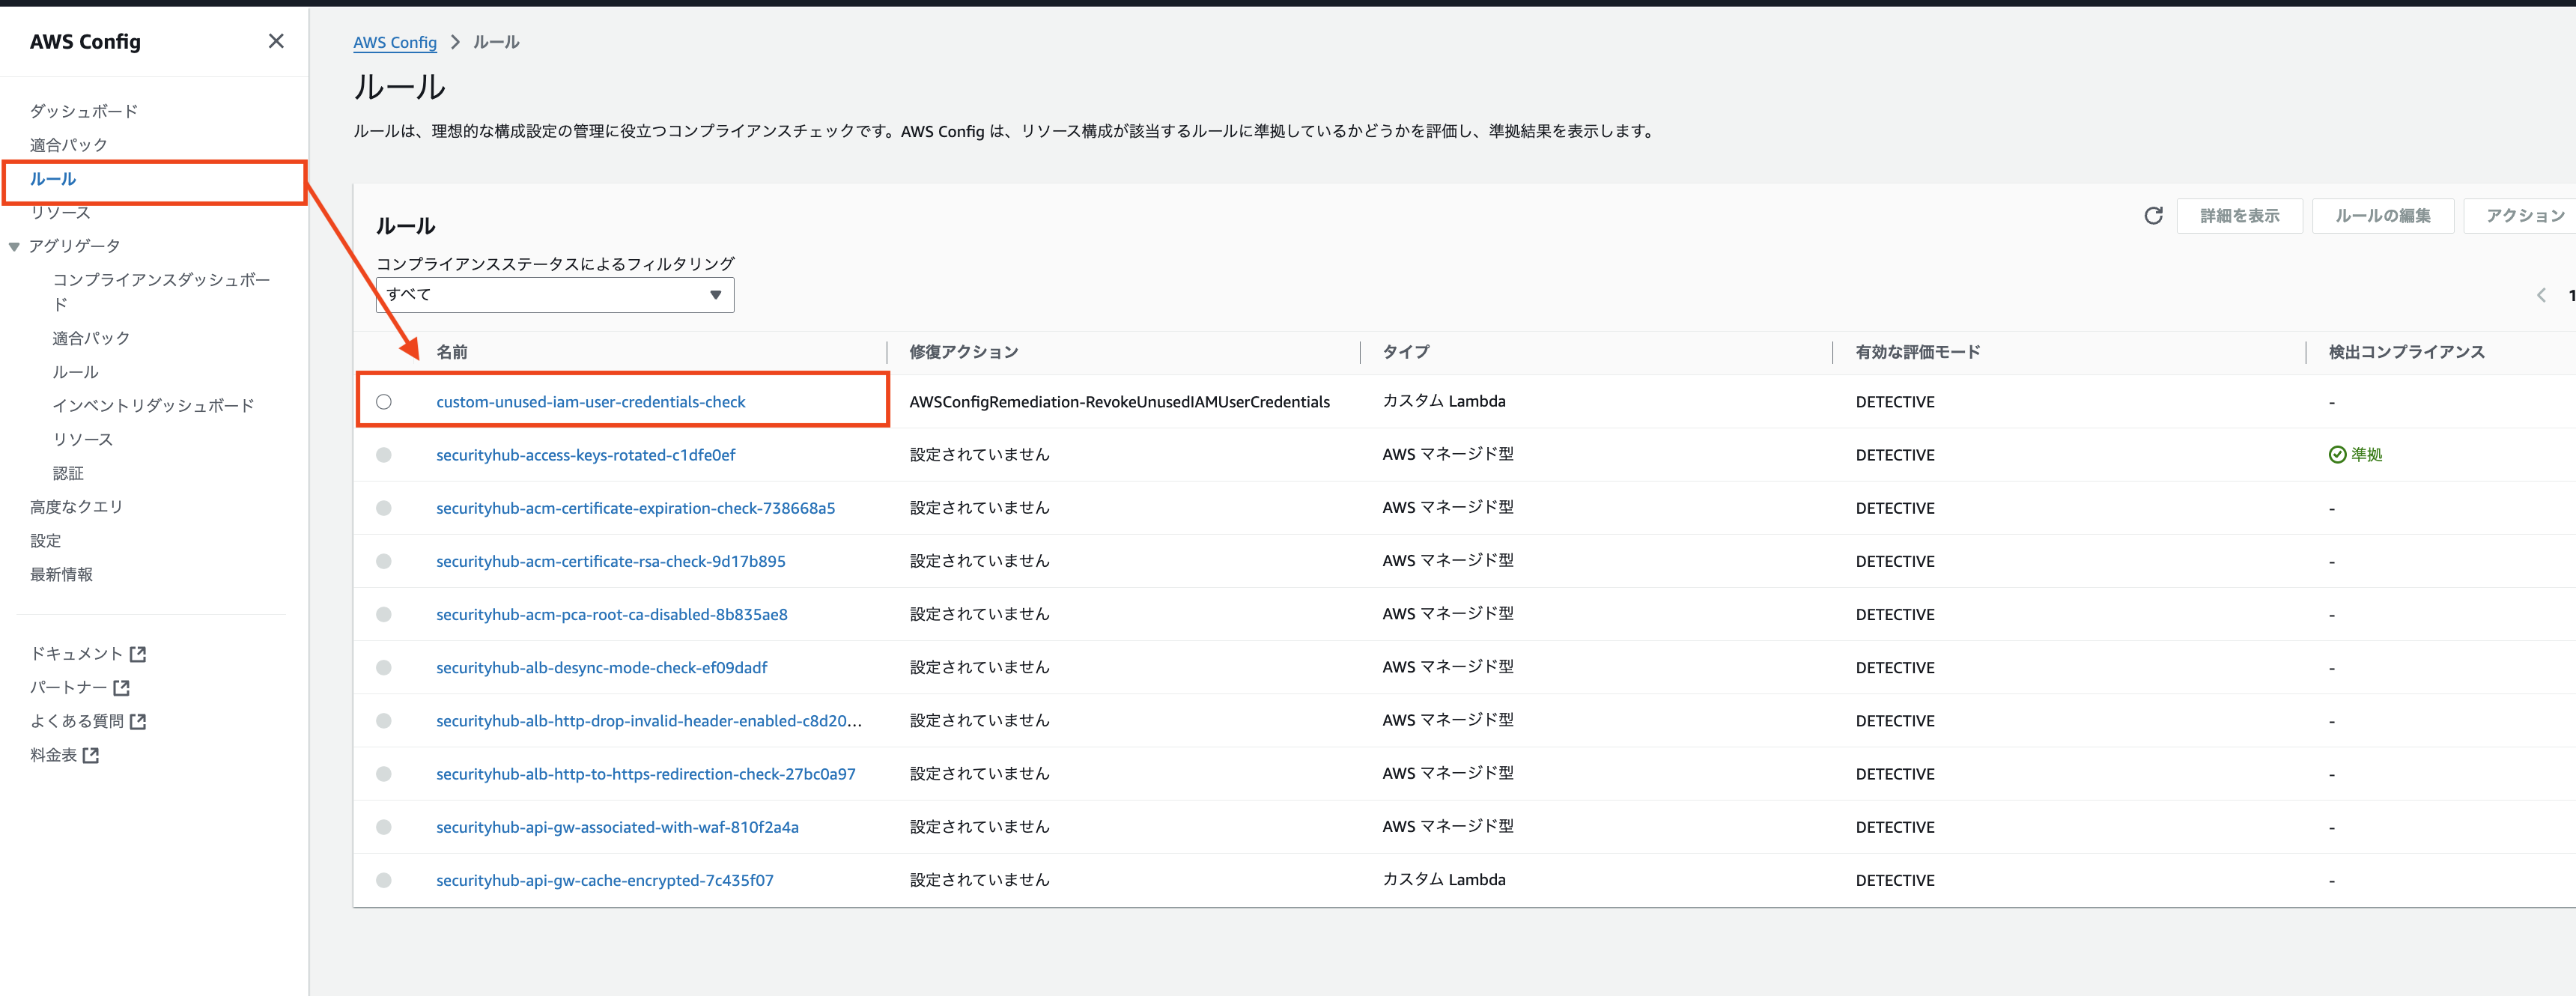Click the 有効な評価モード column header

[1918, 352]
